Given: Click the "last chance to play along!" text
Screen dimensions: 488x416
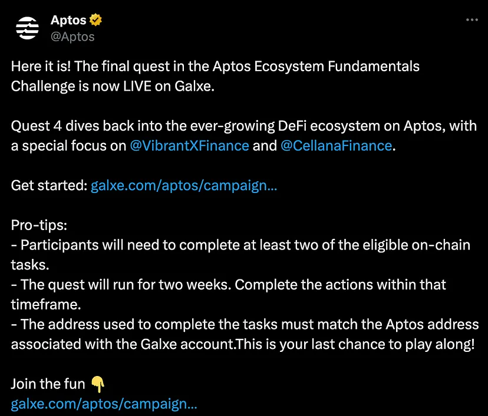Looking at the screenshot, I should pos(393,344).
